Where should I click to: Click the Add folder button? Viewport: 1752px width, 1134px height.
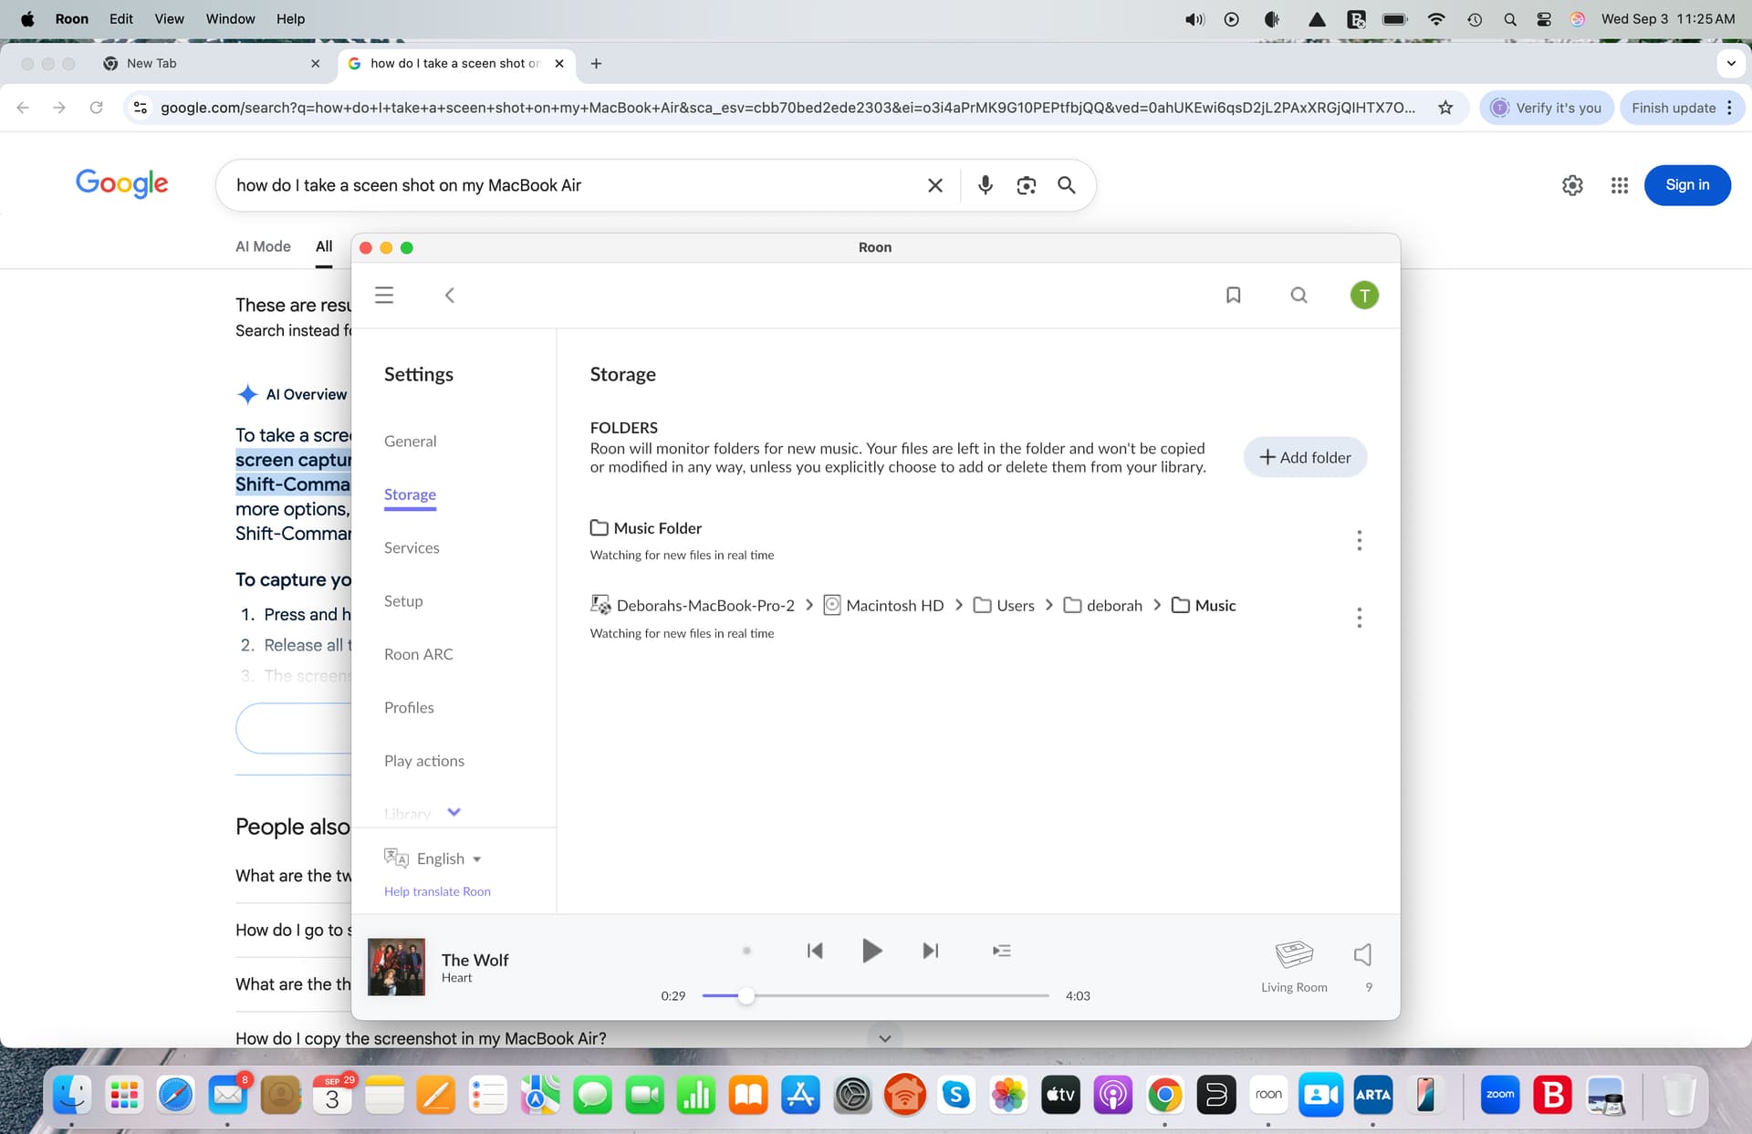pos(1304,457)
